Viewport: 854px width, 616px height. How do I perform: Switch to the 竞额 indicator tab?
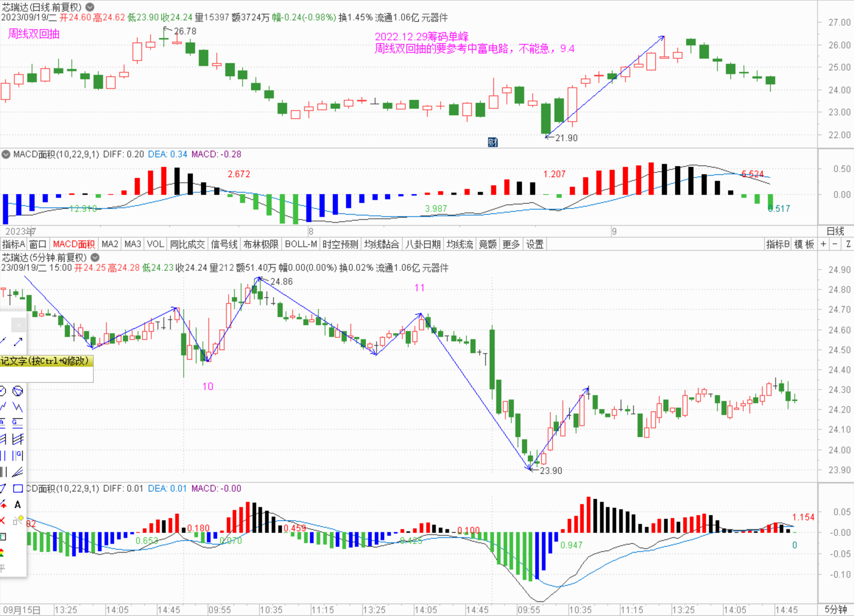[488, 244]
